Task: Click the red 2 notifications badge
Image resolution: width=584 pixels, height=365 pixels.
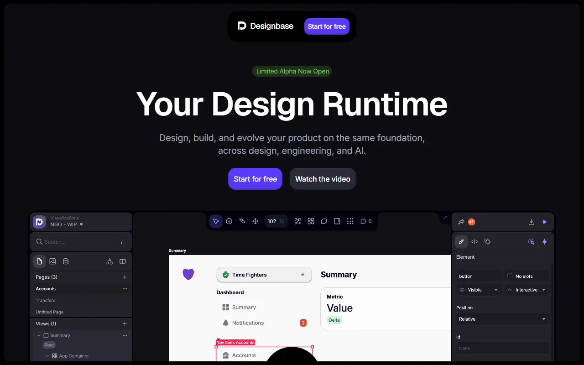Action: 303,323
